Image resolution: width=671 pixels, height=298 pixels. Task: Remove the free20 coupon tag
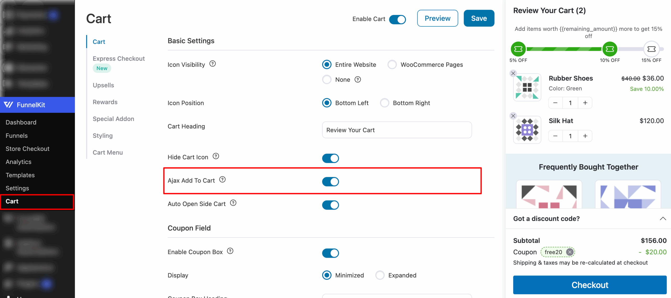pos(569,252)
